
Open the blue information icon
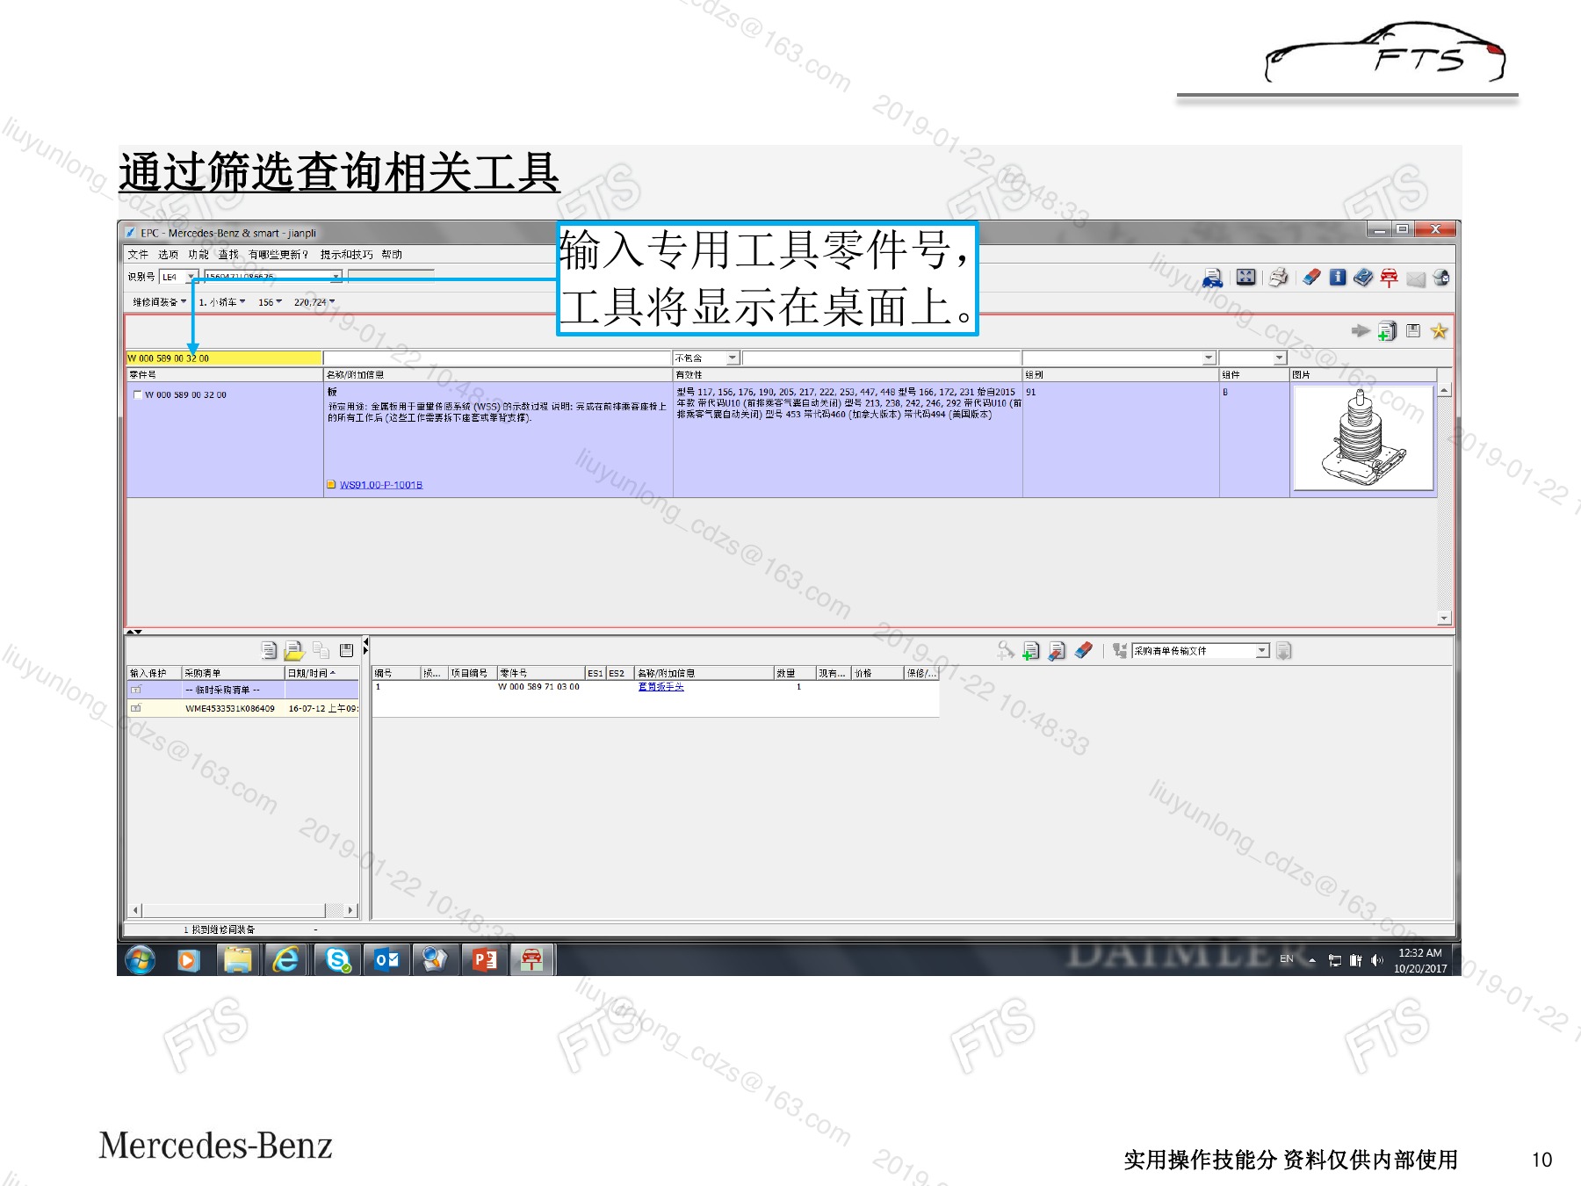(1338, 278)
